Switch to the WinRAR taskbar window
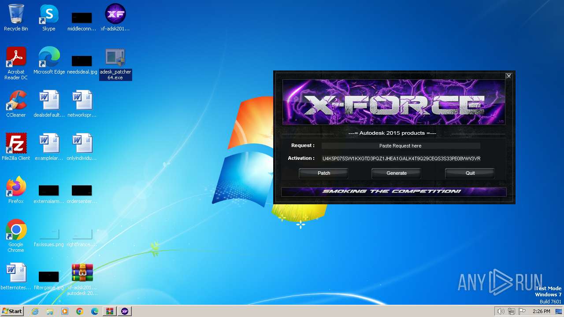The width and height of the screenshot is (564, 317). pos(110,311)
